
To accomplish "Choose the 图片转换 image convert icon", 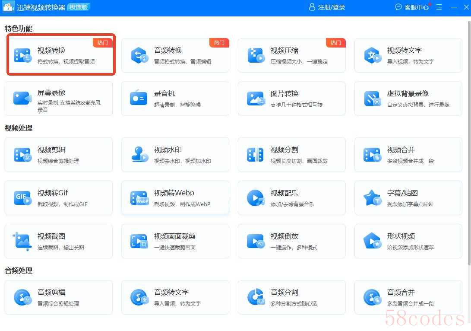I will point(256,99).
